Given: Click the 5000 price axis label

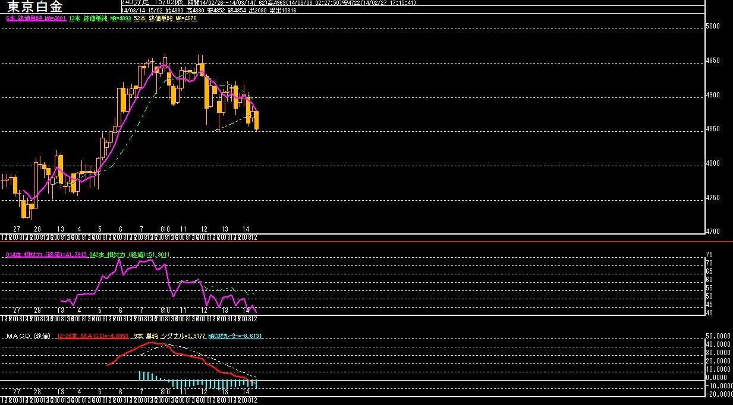Looking at the screenshot, I should [x=712, y=27].
